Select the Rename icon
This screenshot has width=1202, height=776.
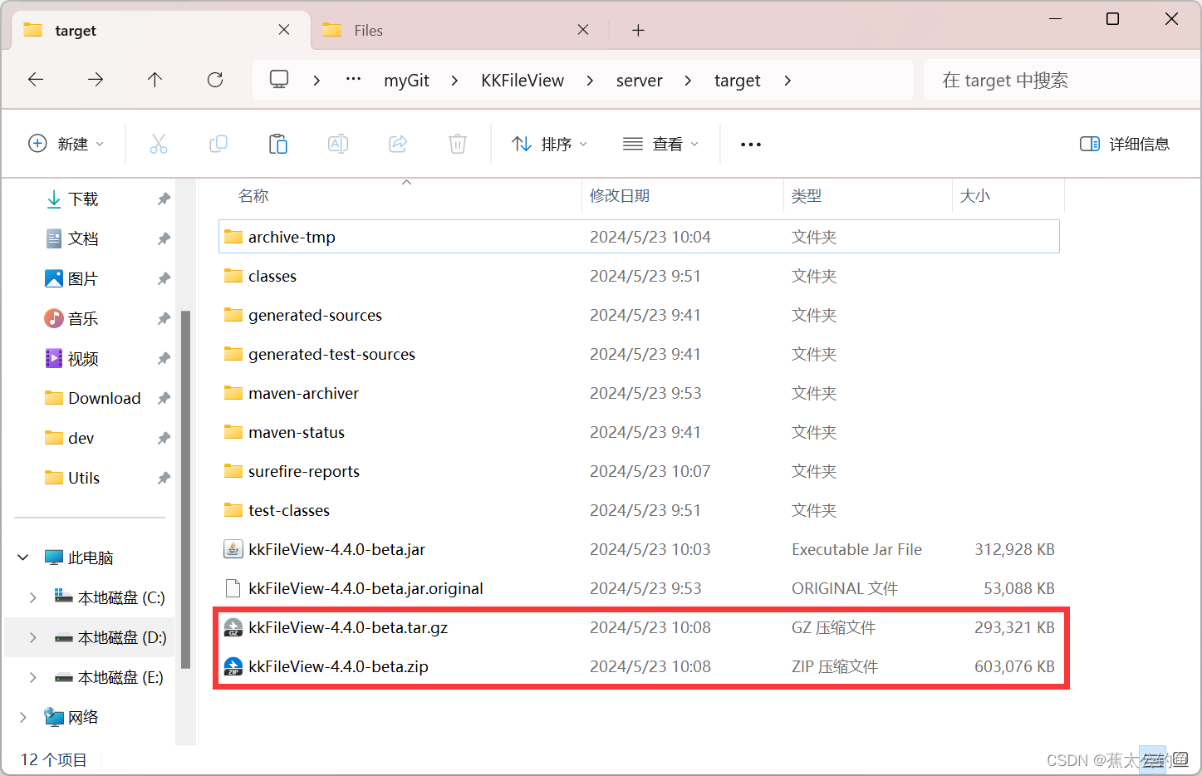(338, 143)
